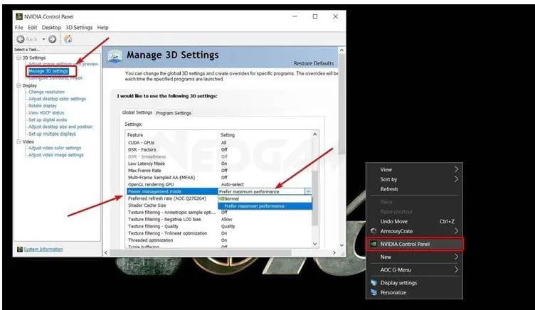Collapse the Display tree node
The image size is (535, 310).
17,85
